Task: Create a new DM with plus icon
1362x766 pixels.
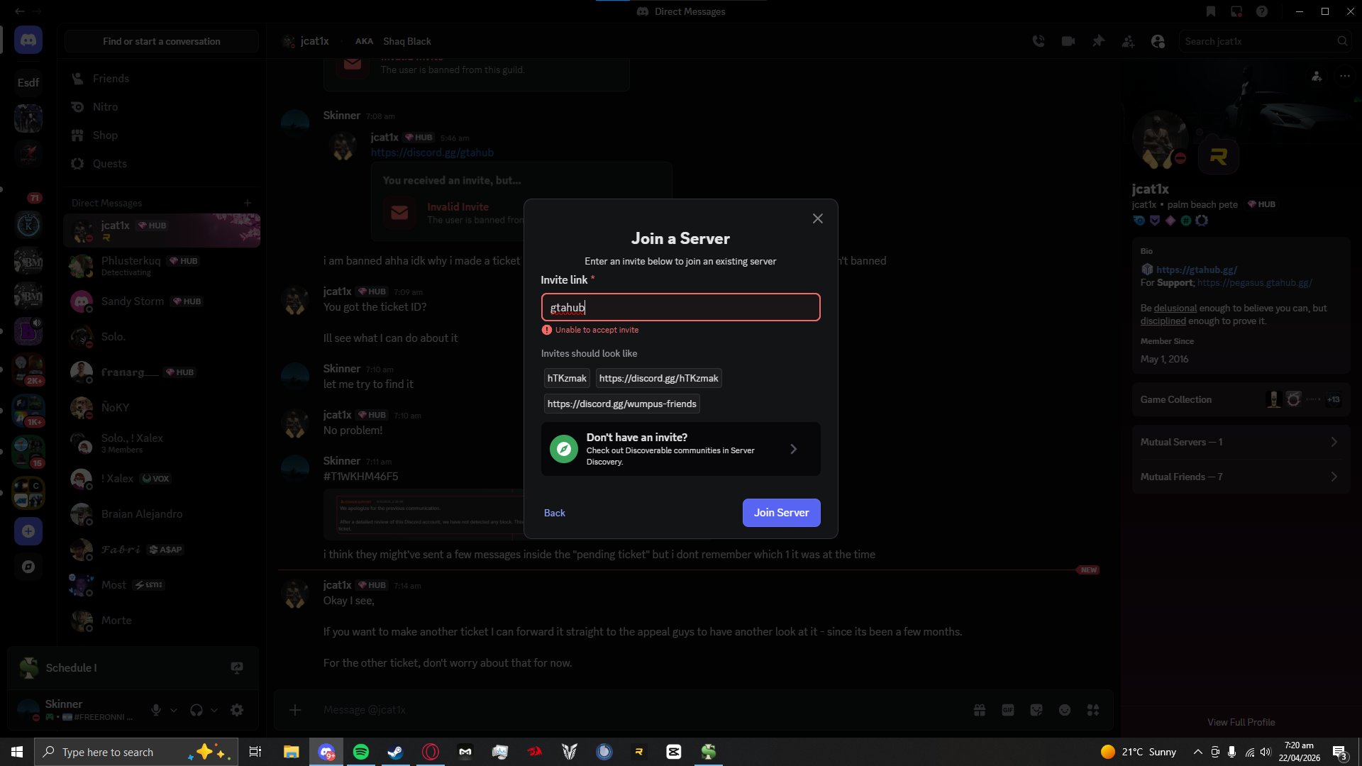Action: point(248,203)
